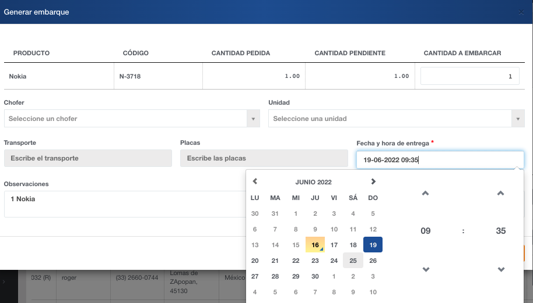This screenshot has width=533, height=303.
Task: Choose June 30 as delivery date
Action: (315, 276)
